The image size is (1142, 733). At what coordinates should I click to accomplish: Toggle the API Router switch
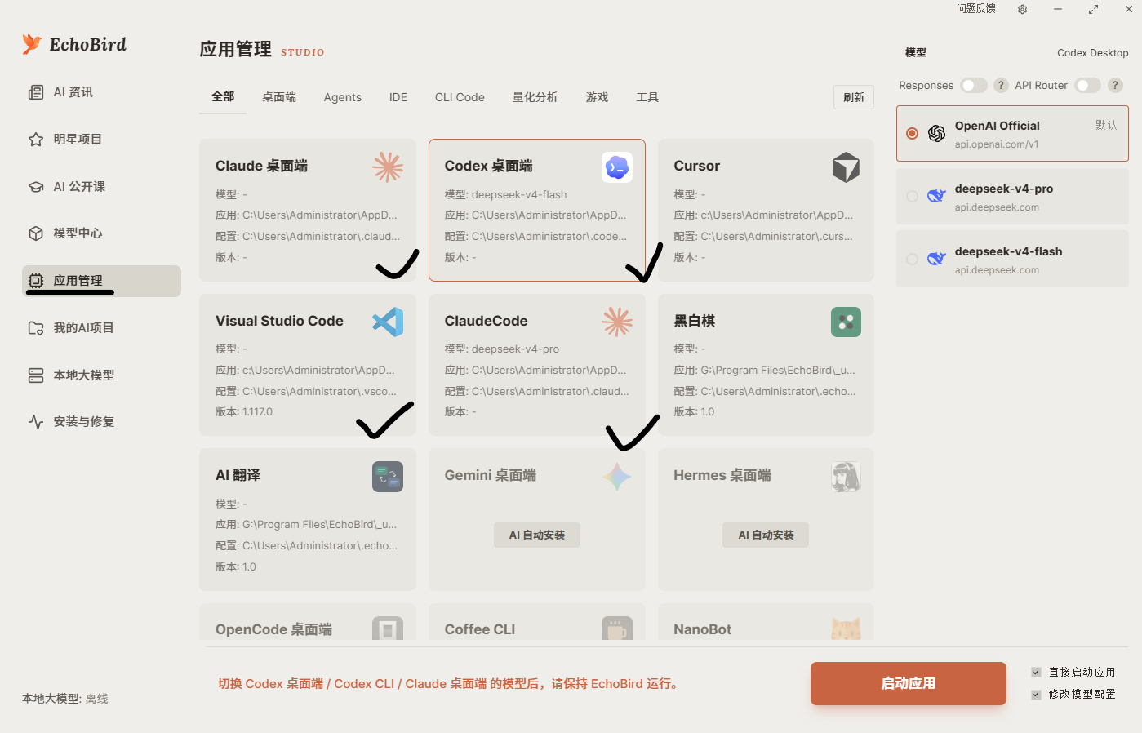(x=1088, y=85)
